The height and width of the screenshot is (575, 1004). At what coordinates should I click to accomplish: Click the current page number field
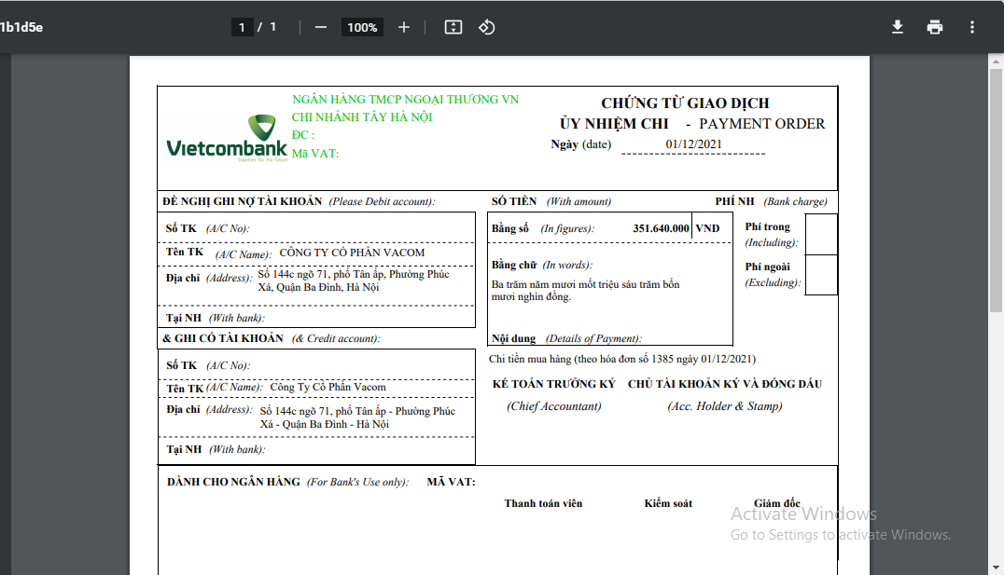[242, 27]
